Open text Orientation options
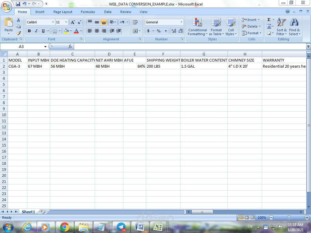The height and width of the screenshot is (233, 311). [x=113, y=22]
